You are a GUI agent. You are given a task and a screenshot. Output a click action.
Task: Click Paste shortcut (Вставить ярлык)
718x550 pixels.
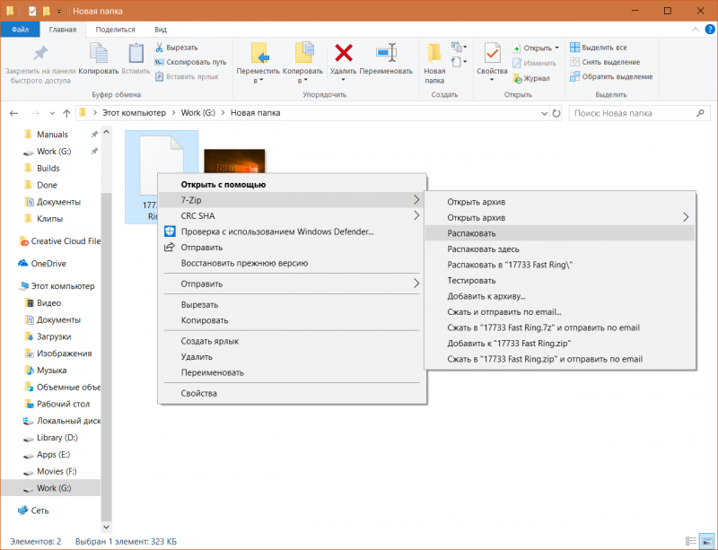tap(187, 76)
